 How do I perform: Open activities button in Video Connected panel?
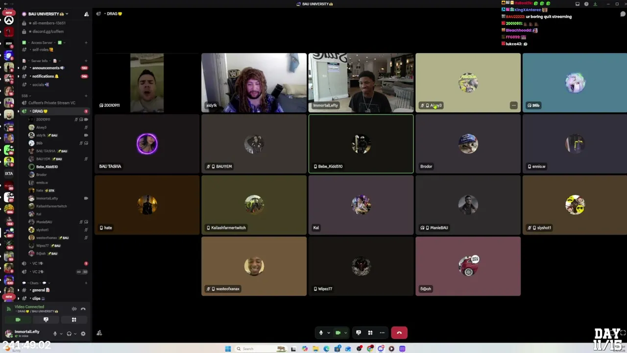(x=74, y=320)
